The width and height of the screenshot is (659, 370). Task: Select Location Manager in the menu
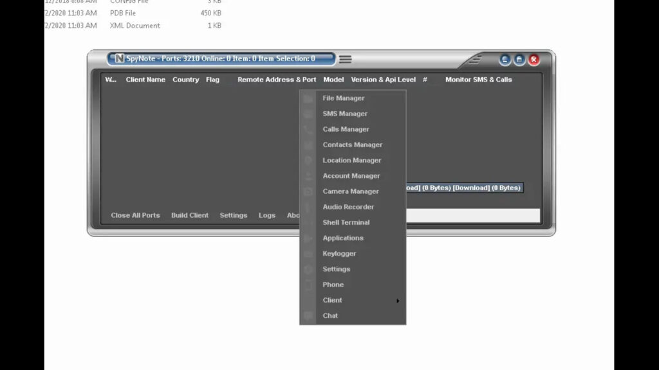point(353,160)
